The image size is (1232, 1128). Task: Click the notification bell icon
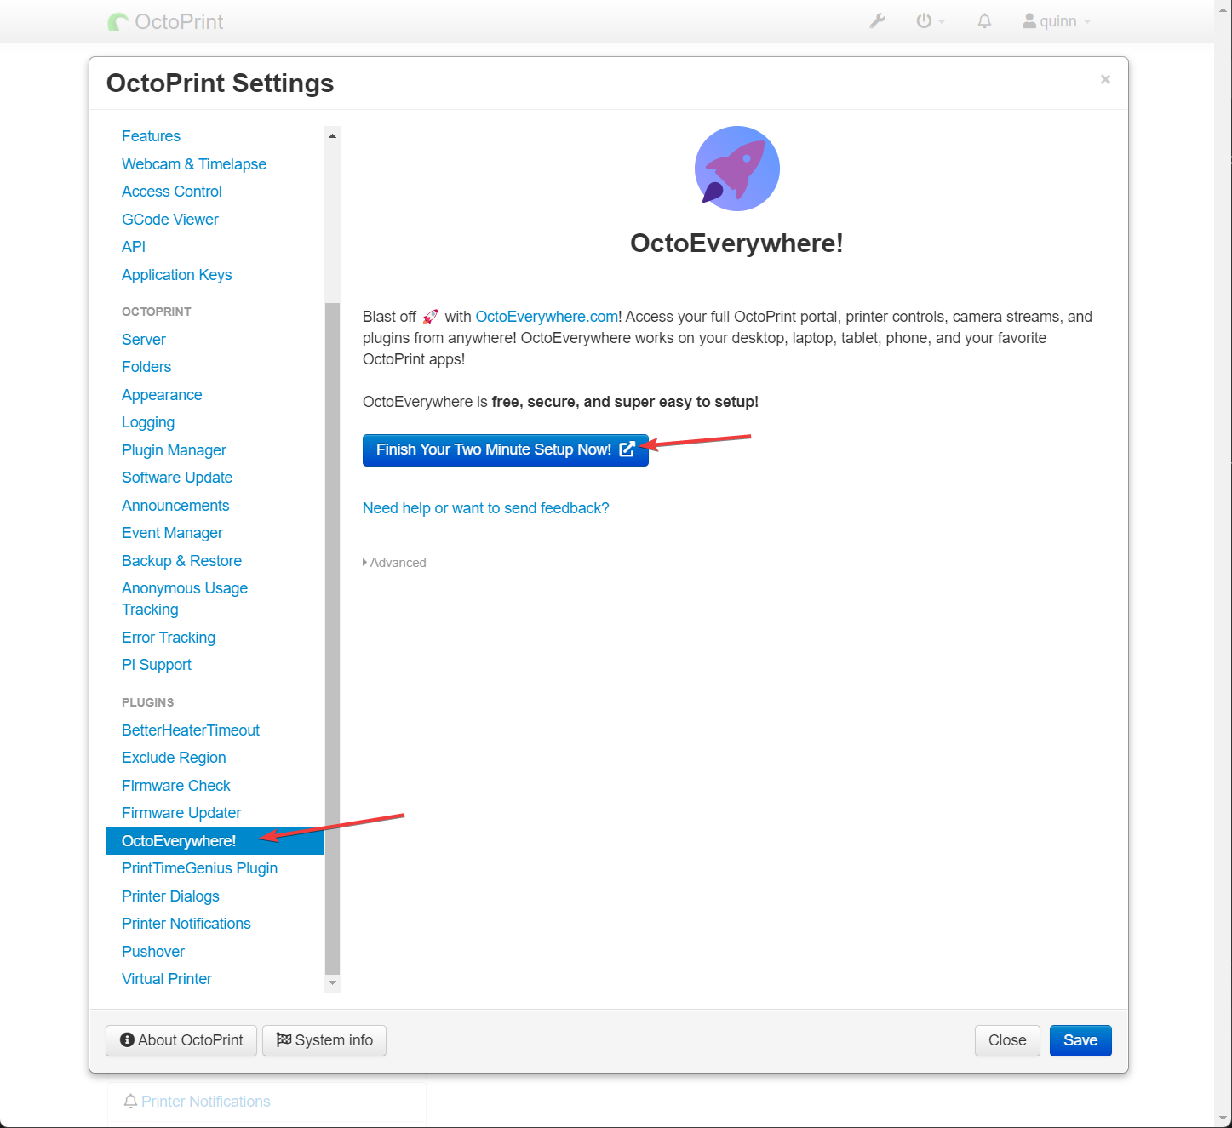pos(984,20)
